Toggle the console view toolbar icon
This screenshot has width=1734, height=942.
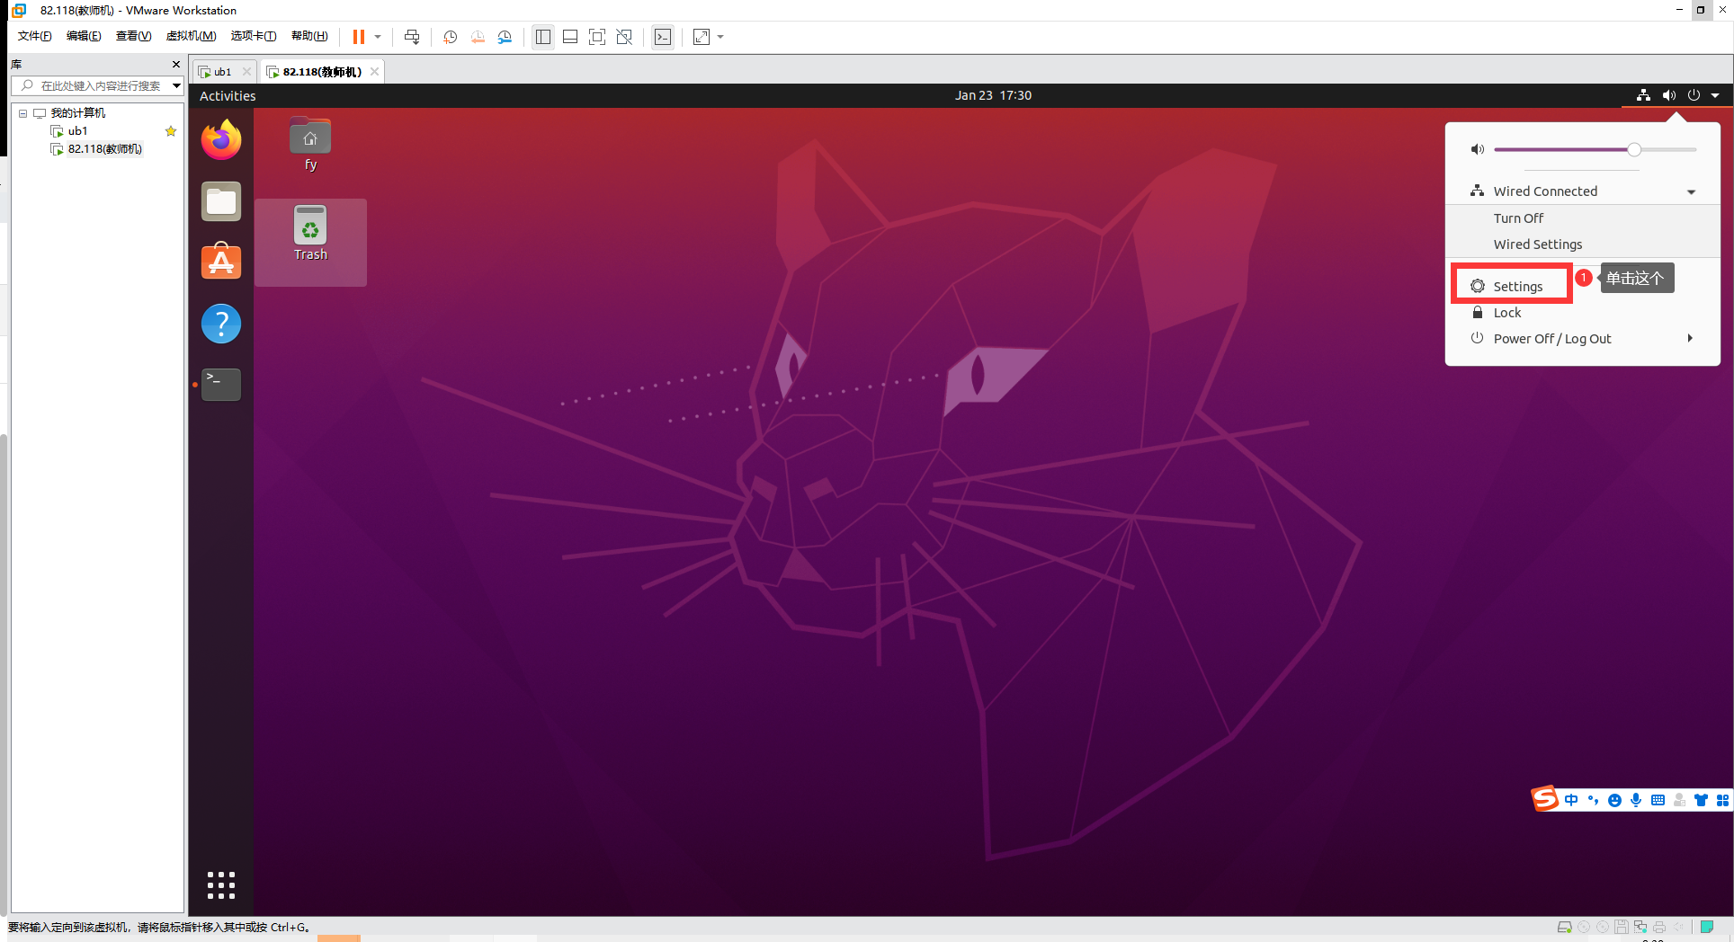(x=663, y=37)
